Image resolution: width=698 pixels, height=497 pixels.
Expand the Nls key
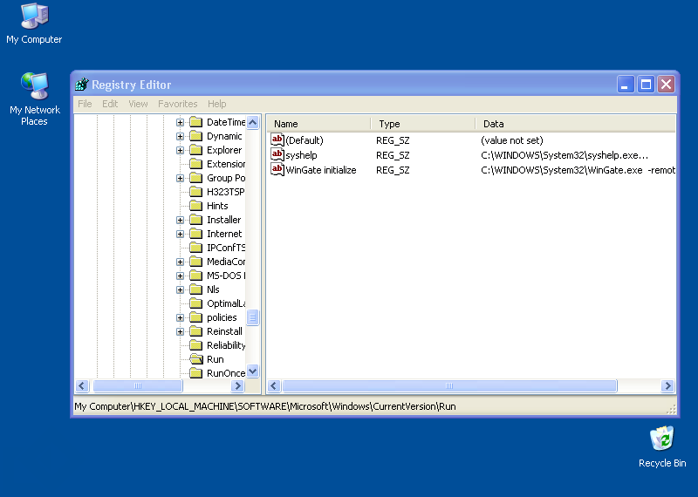click(x=180, y=289)
